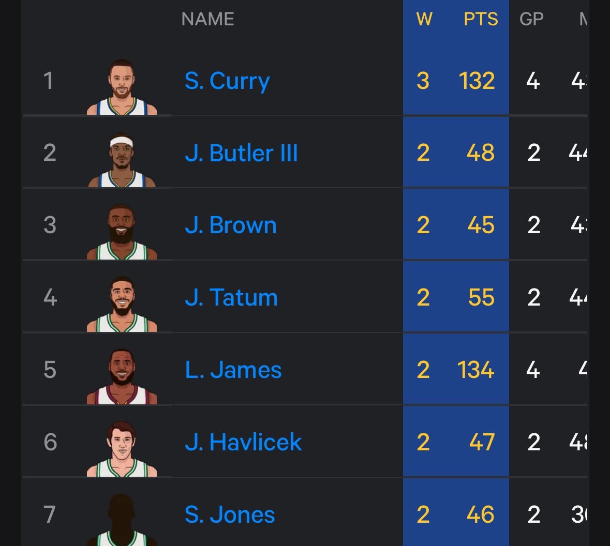Screen dimensions: 610x546
Task: Sort by the GP column header
Action: point(531,19)
